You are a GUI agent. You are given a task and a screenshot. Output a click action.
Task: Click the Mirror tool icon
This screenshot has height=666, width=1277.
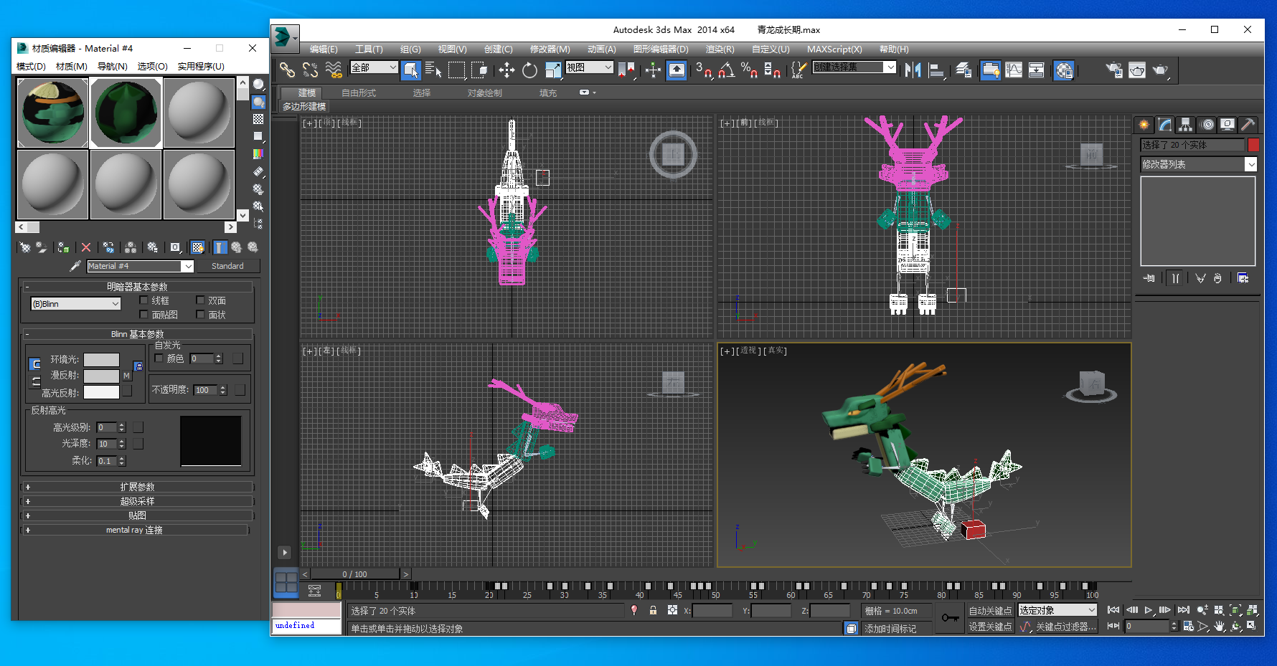[913, 70]
